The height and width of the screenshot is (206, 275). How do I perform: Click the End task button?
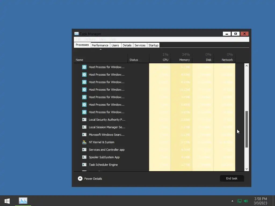[x=232, y=178]
